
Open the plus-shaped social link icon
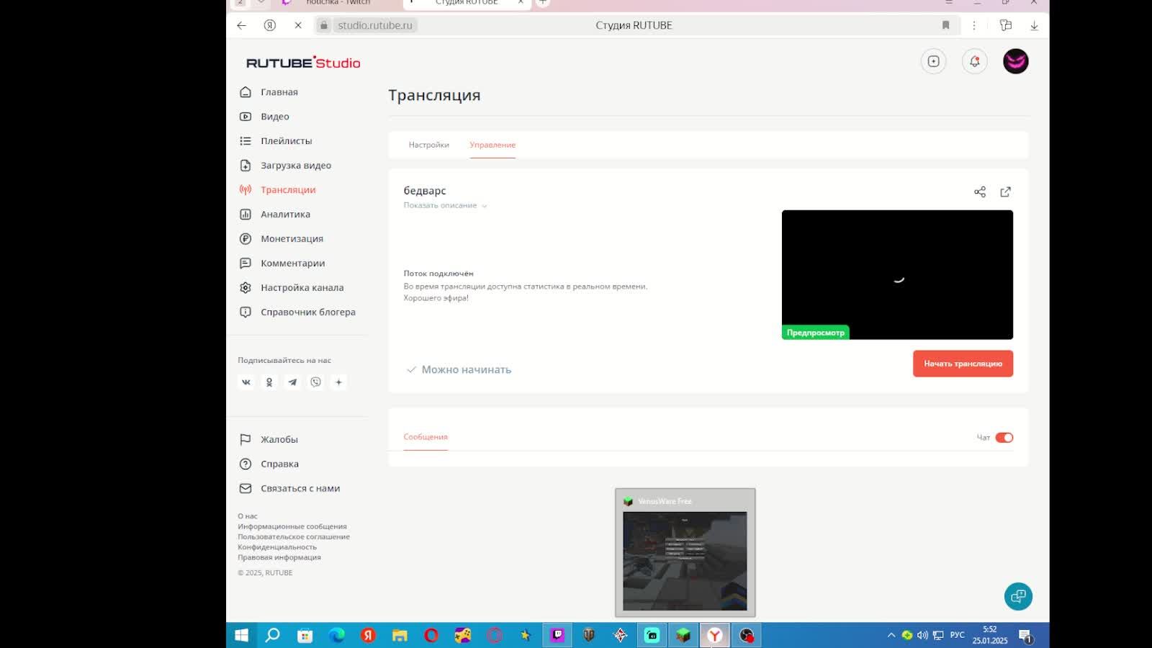[x=338, y=382]
